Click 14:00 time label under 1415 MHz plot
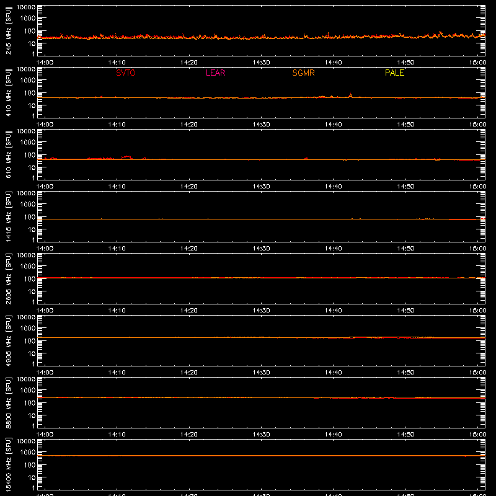This screenshot has width=496, height=496. (45, 249)
